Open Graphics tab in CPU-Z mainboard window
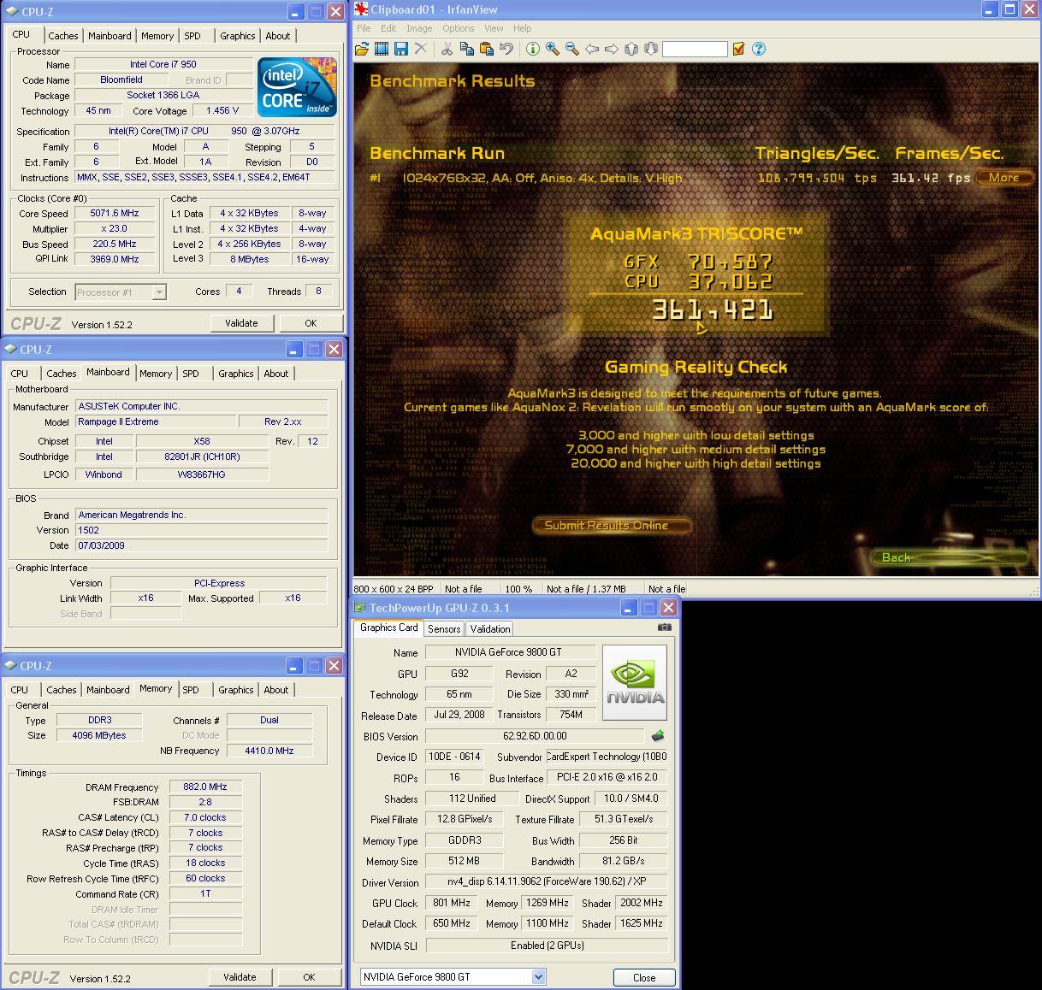 (x=235, y=374)
